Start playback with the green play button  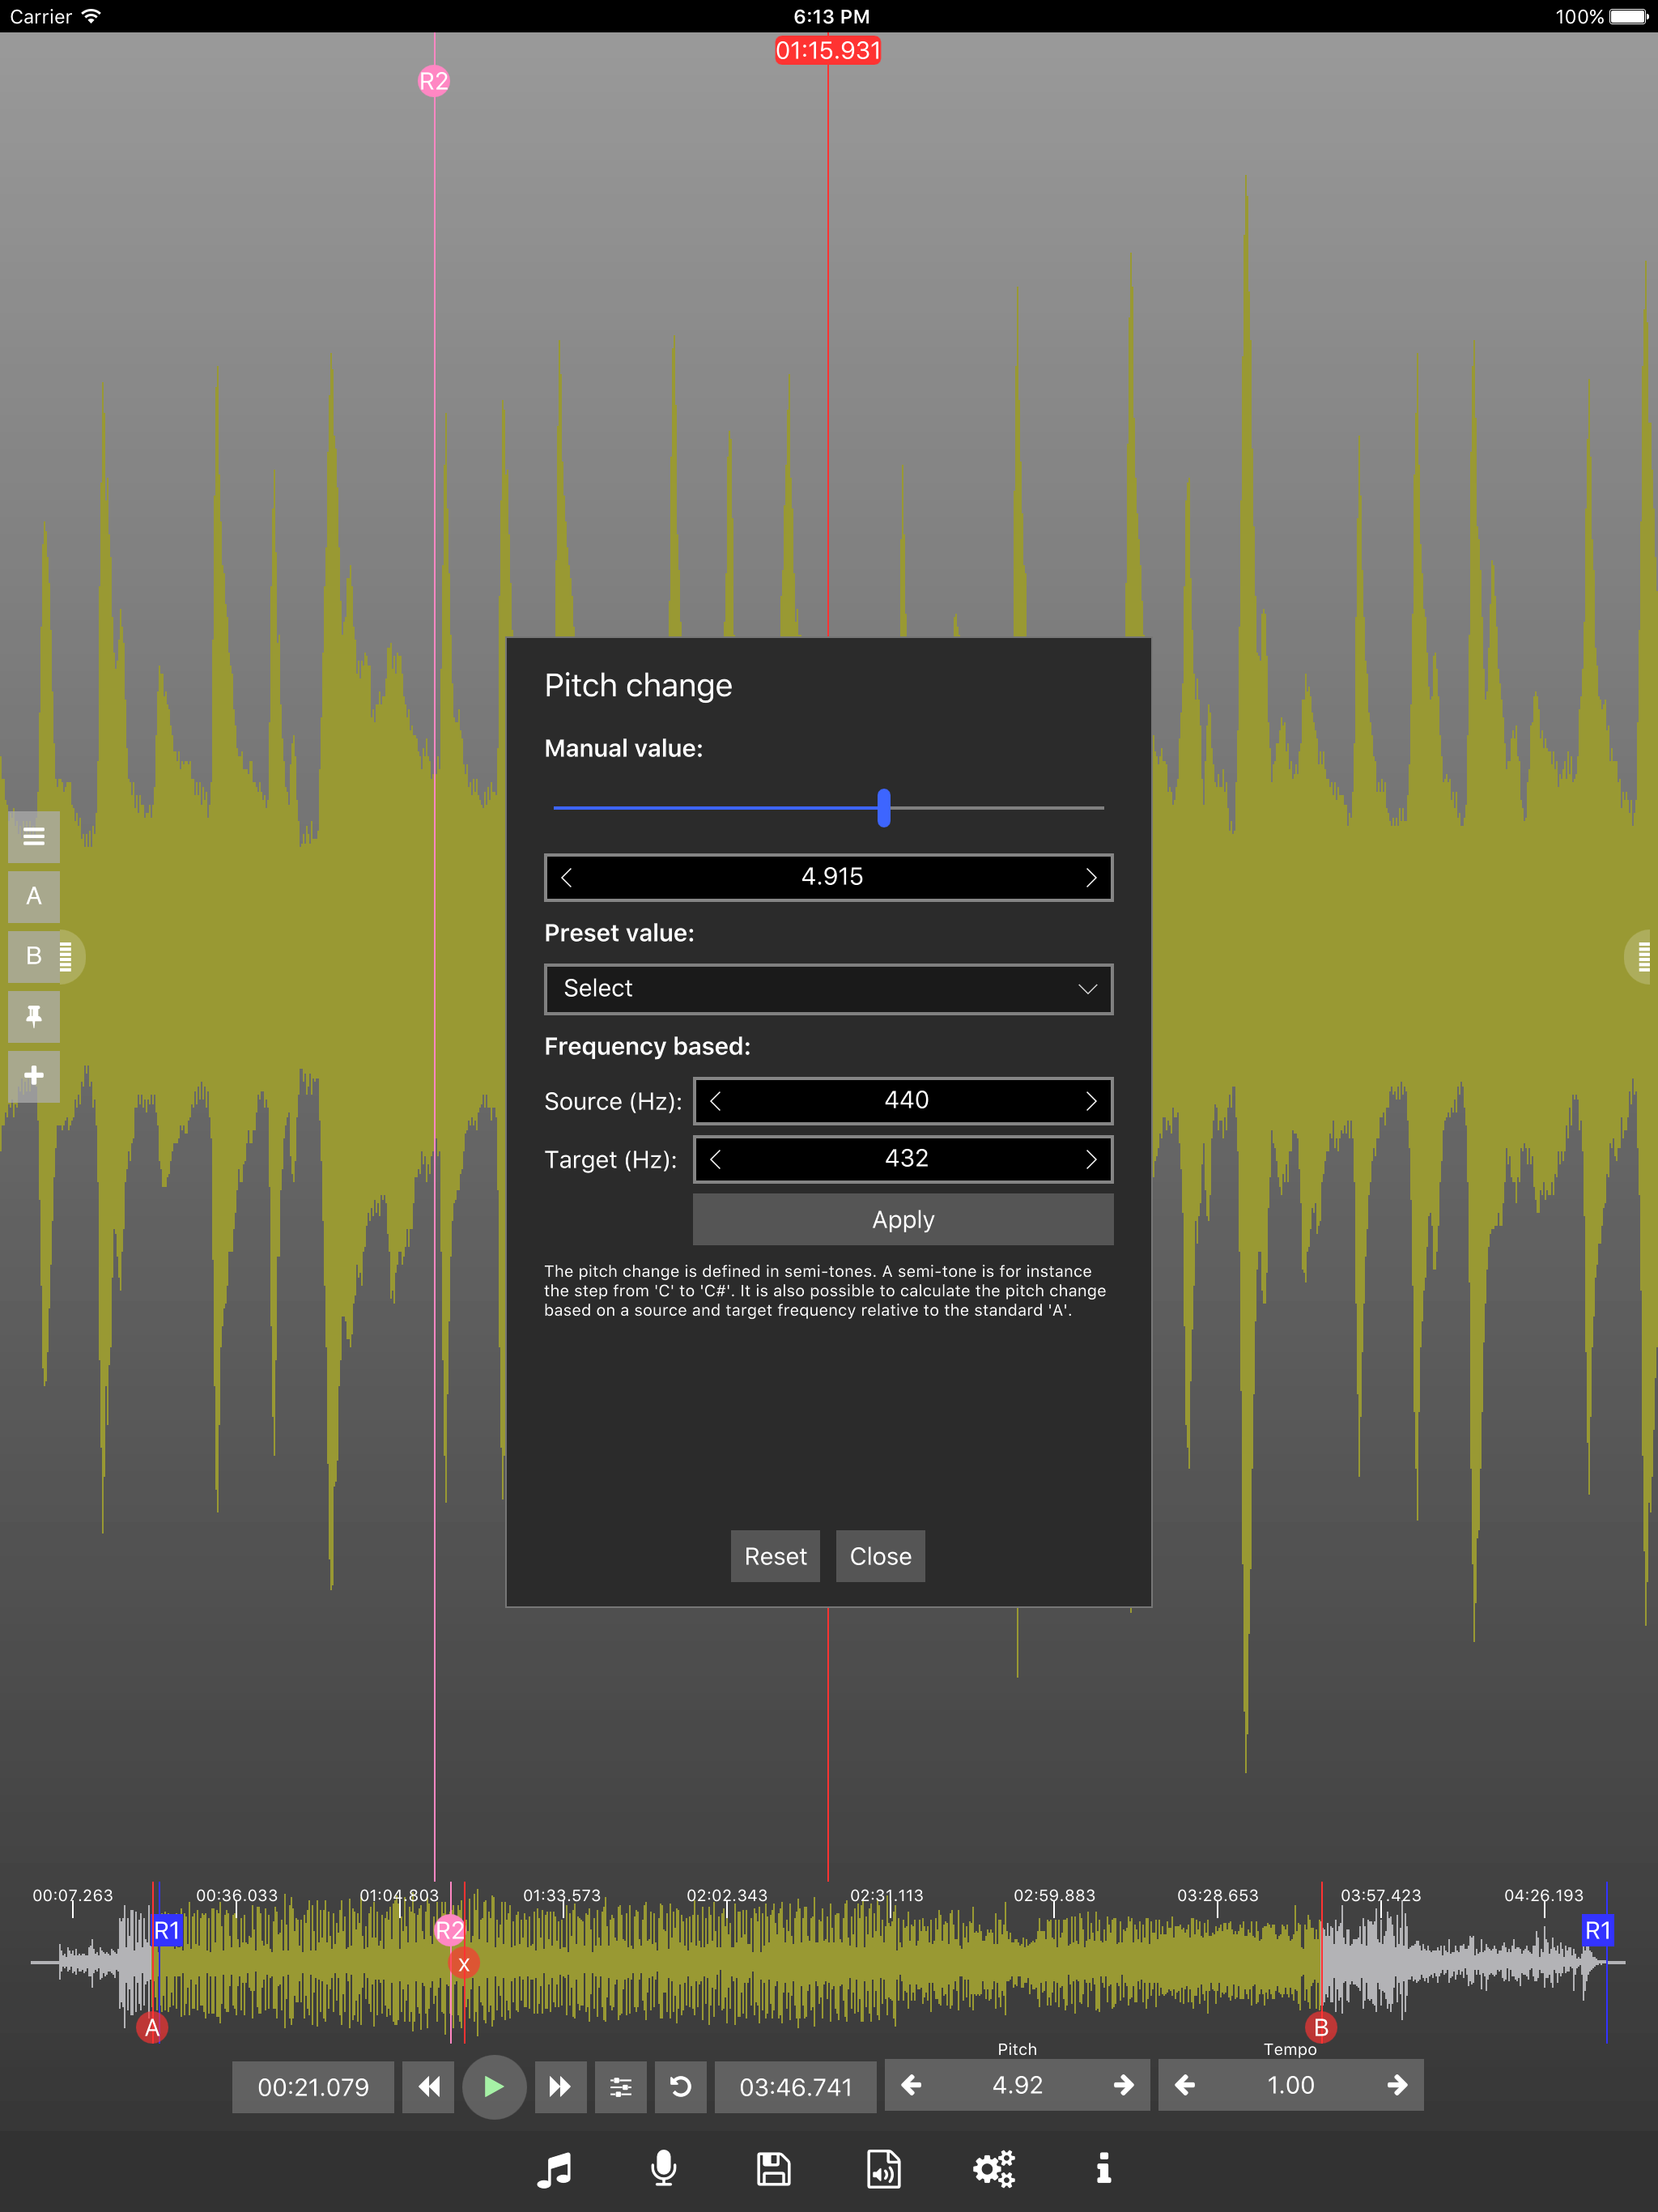click(x=494, y=2086)
